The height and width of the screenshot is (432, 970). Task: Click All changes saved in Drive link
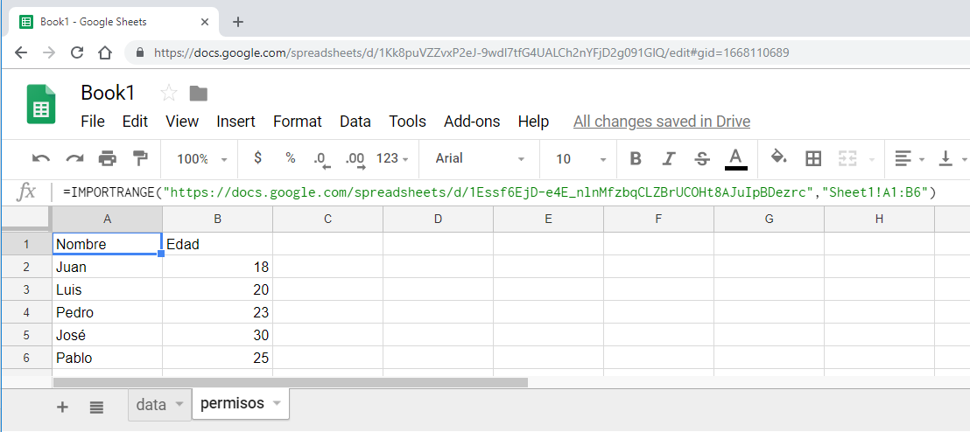point(661,122)
